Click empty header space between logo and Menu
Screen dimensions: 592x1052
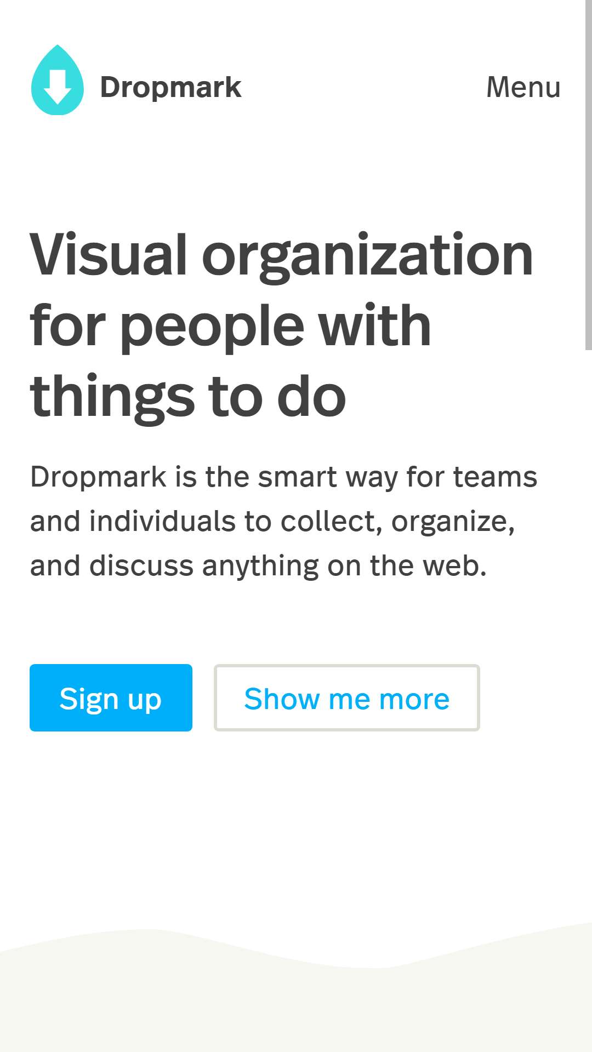362,87
